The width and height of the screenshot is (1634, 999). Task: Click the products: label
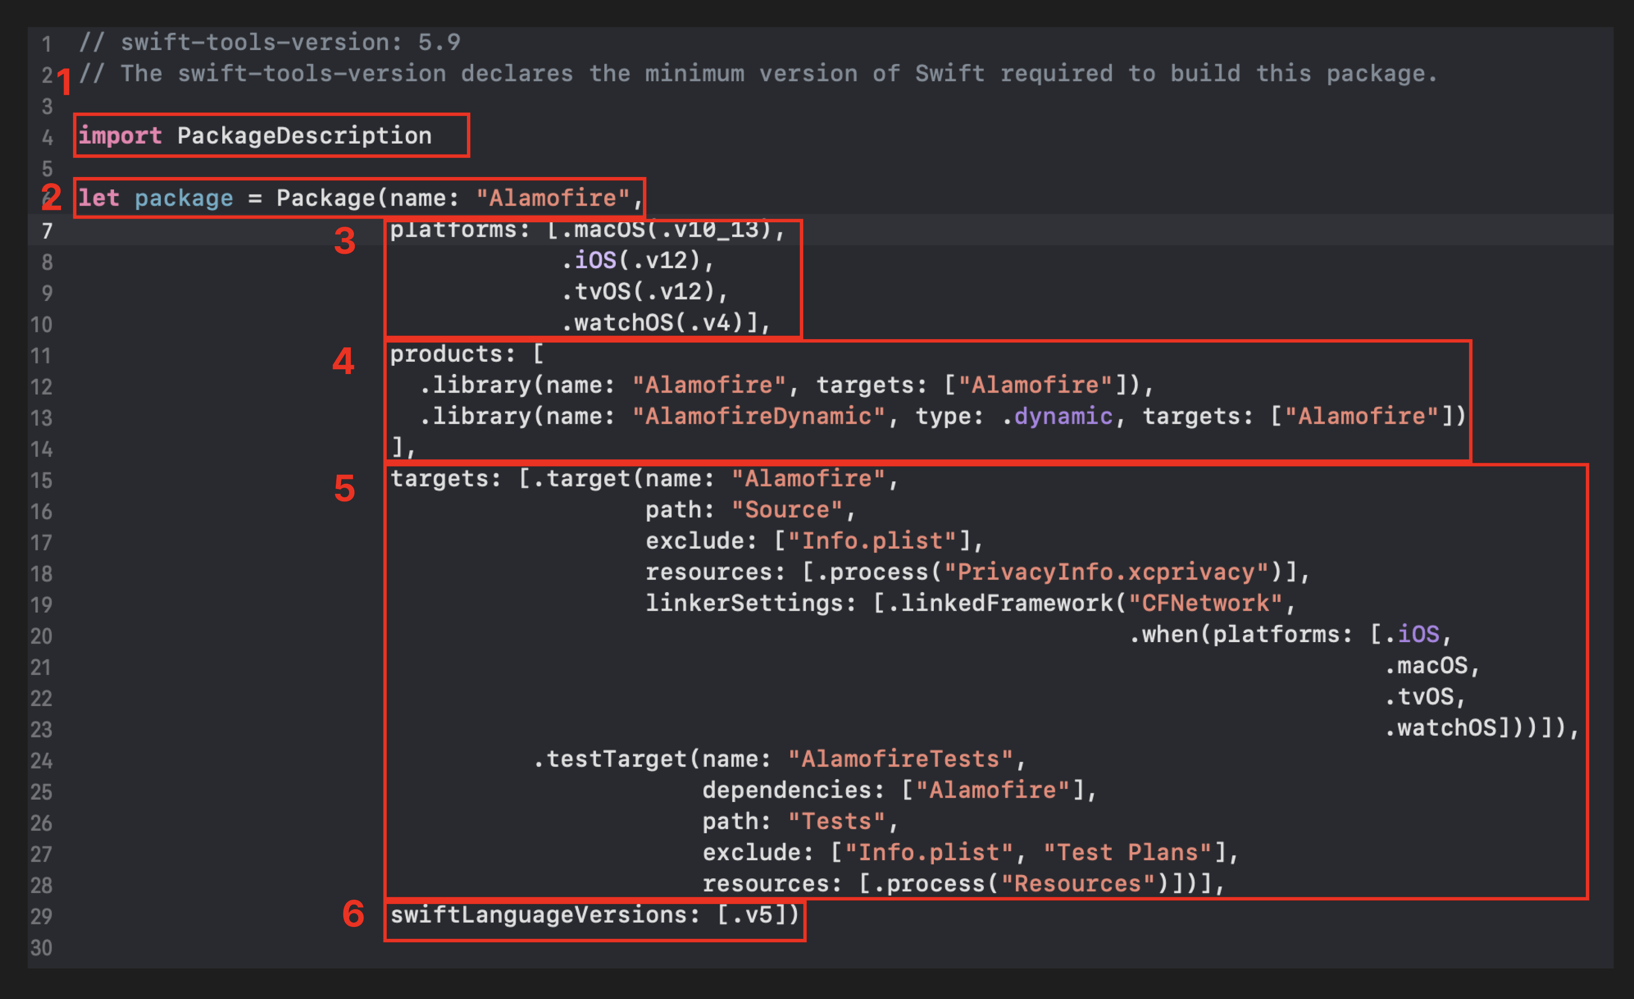pyautogui.click(x=452, y=354)
